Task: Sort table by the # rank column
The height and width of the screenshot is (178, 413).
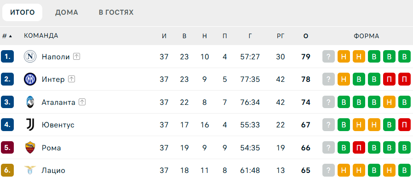Action: click(x=7, y=36)
